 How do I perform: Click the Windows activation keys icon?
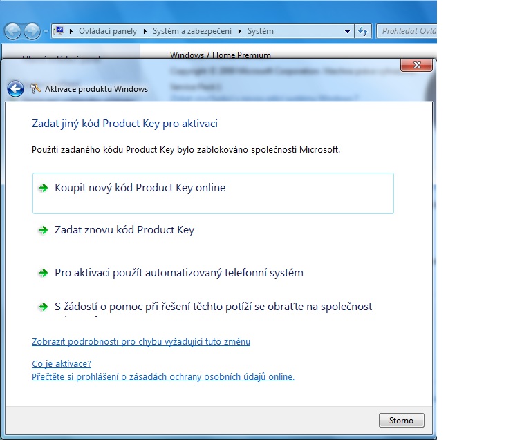35,88
